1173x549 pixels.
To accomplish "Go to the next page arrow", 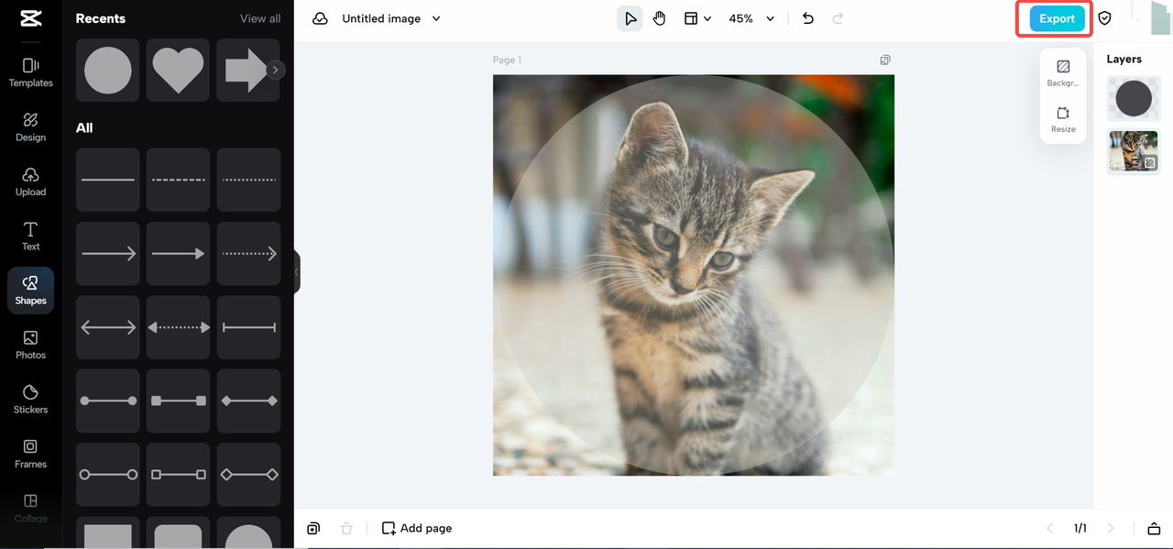I will pyautogui.click(x=1111, y=529).
